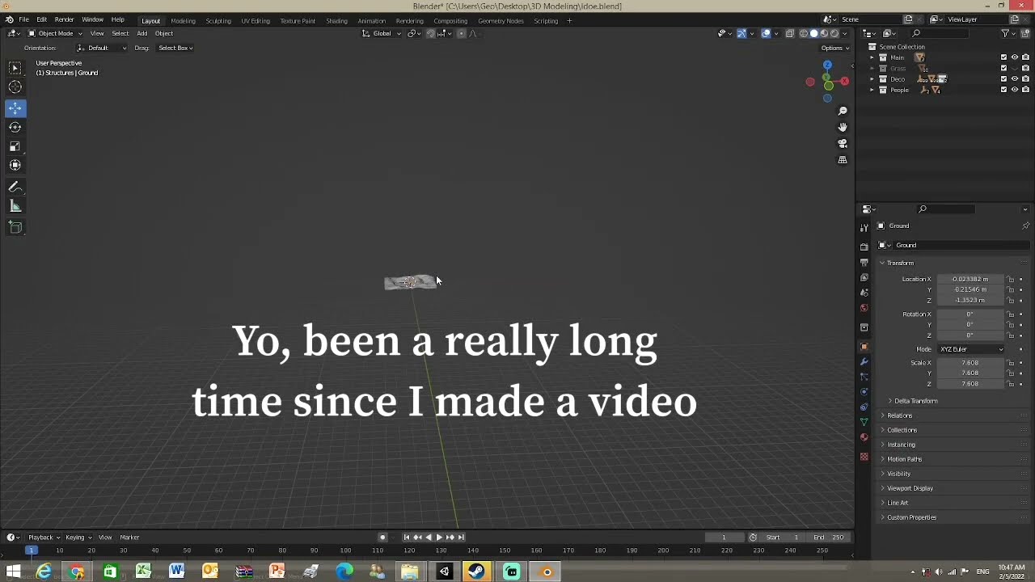
Task: Toggle camera view with the camera icon
Action: click(843, 143)
